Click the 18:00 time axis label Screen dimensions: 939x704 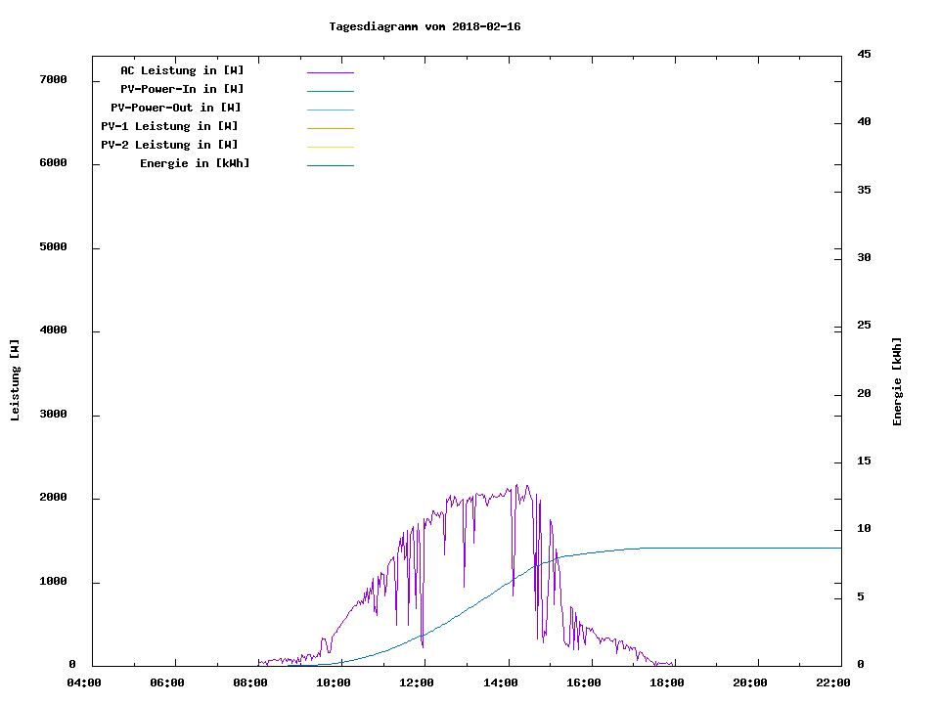tap(667, 683)
